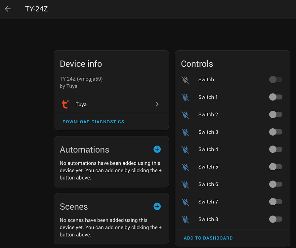Add a new scene with plus icon
Image resolution: width=296 pixels, height=248 pixels.
[157, 206]
